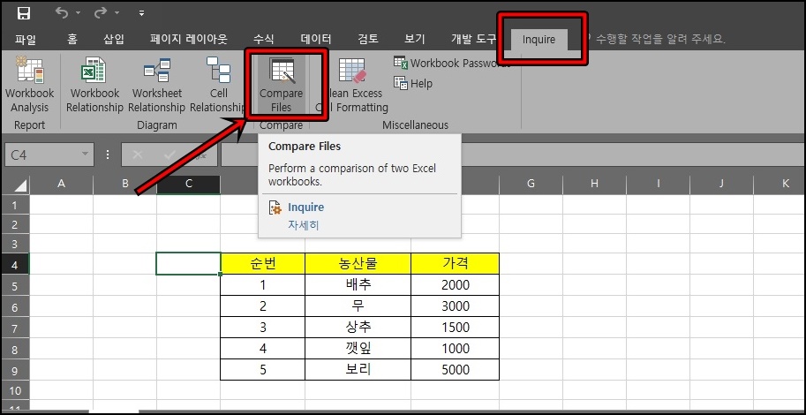Viewport: 806px width, 415px height.
Task: Select row 10 header
Action: coord(15,391)
